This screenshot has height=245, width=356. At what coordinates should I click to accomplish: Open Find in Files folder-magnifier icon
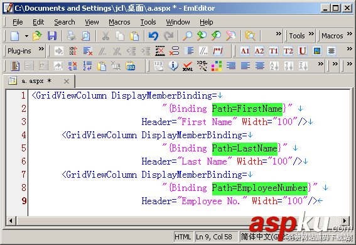250,36
